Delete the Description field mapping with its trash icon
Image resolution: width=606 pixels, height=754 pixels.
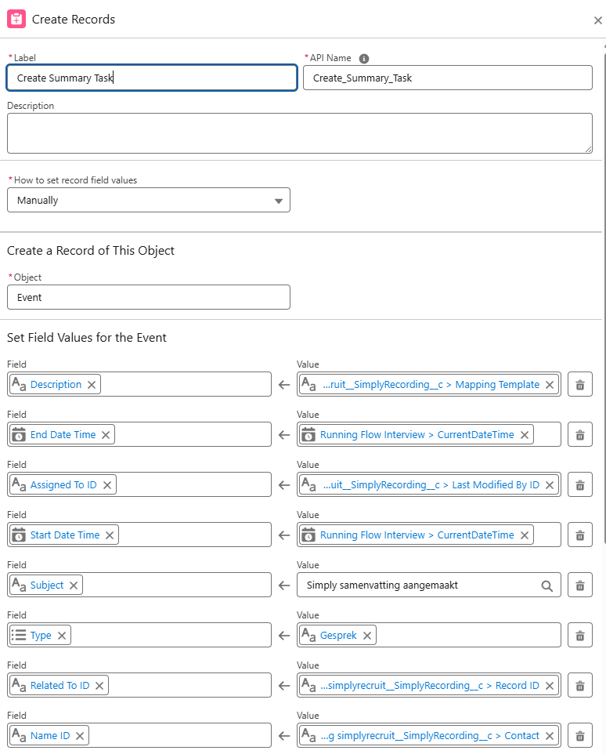click(x=579, y=384)
